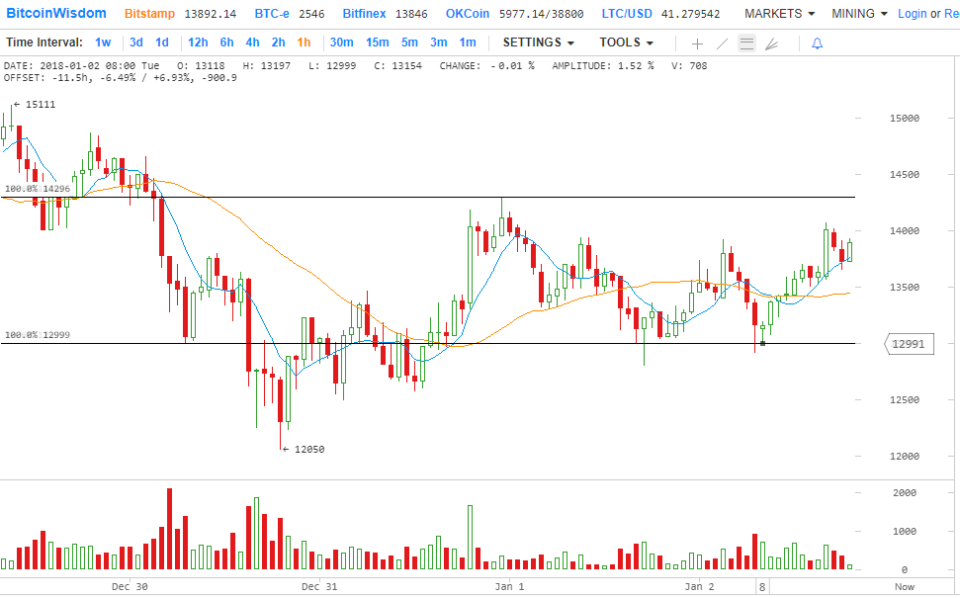Screen dimensions: 960x598
Task: Open the MARKETS dropdown
Action: [x=779, y=14]
